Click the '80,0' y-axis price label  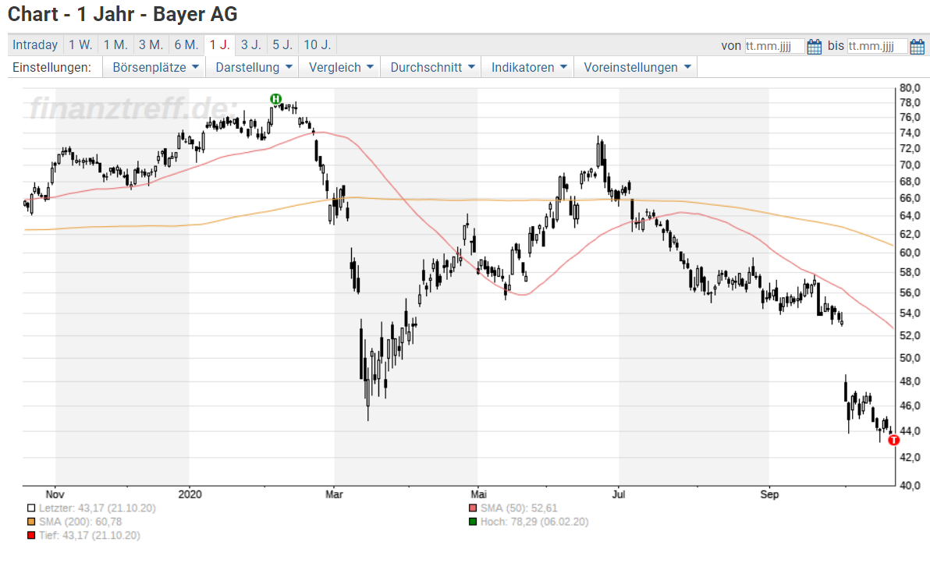(x=910, y=88)
